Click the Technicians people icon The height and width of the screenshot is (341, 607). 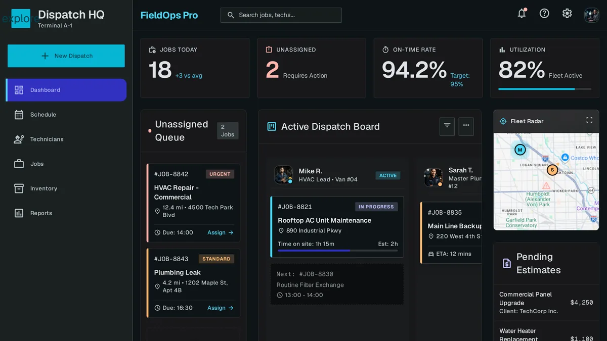[19, 139]
